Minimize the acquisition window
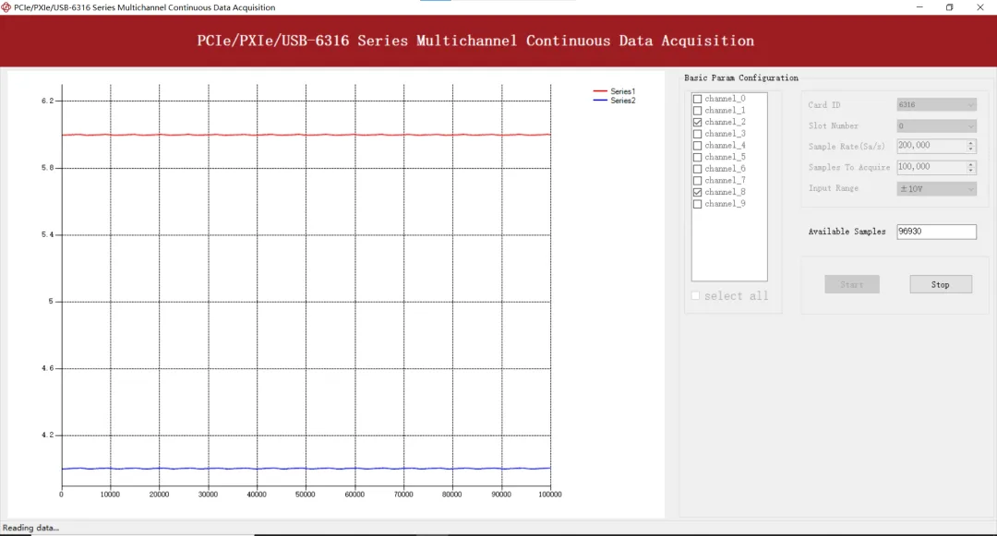 pos(919,7)
